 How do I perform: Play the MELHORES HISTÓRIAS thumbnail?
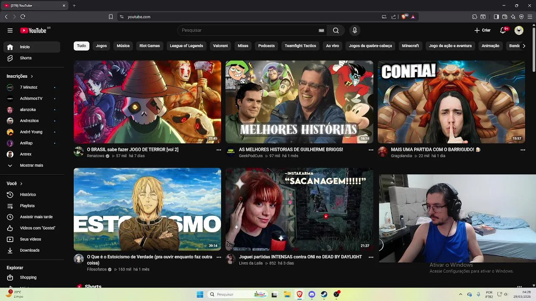299,102
